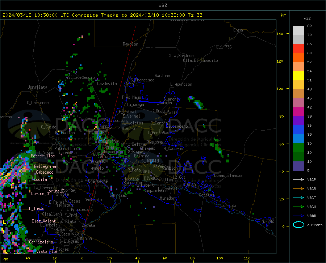Click the 'Ramblon' label near top
Screen dimensions: 326x263
tap(130, 44)
